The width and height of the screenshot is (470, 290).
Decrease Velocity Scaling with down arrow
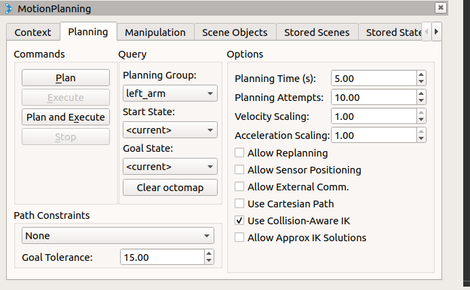[421, 119]
